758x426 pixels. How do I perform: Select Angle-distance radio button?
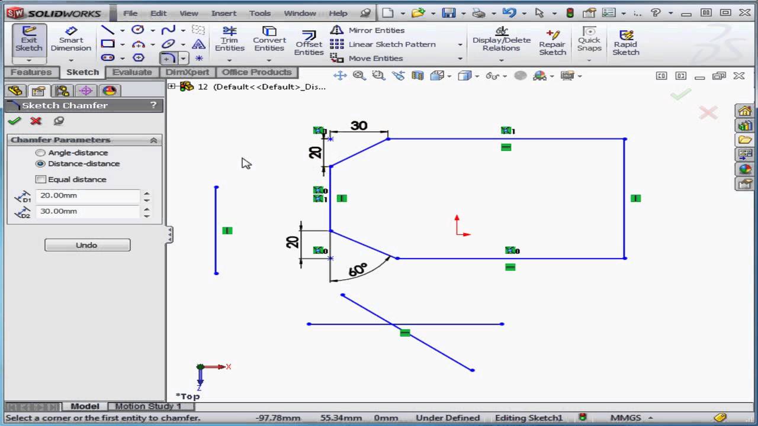40,153
